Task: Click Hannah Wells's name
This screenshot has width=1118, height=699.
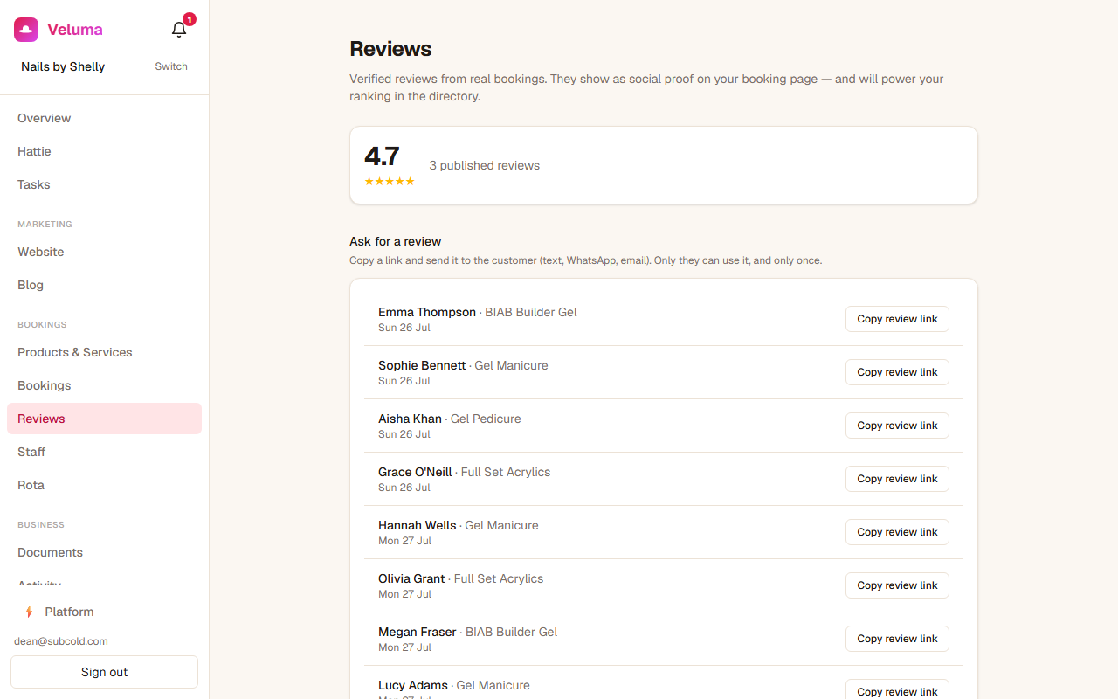Action: click(x=418, y=525)
